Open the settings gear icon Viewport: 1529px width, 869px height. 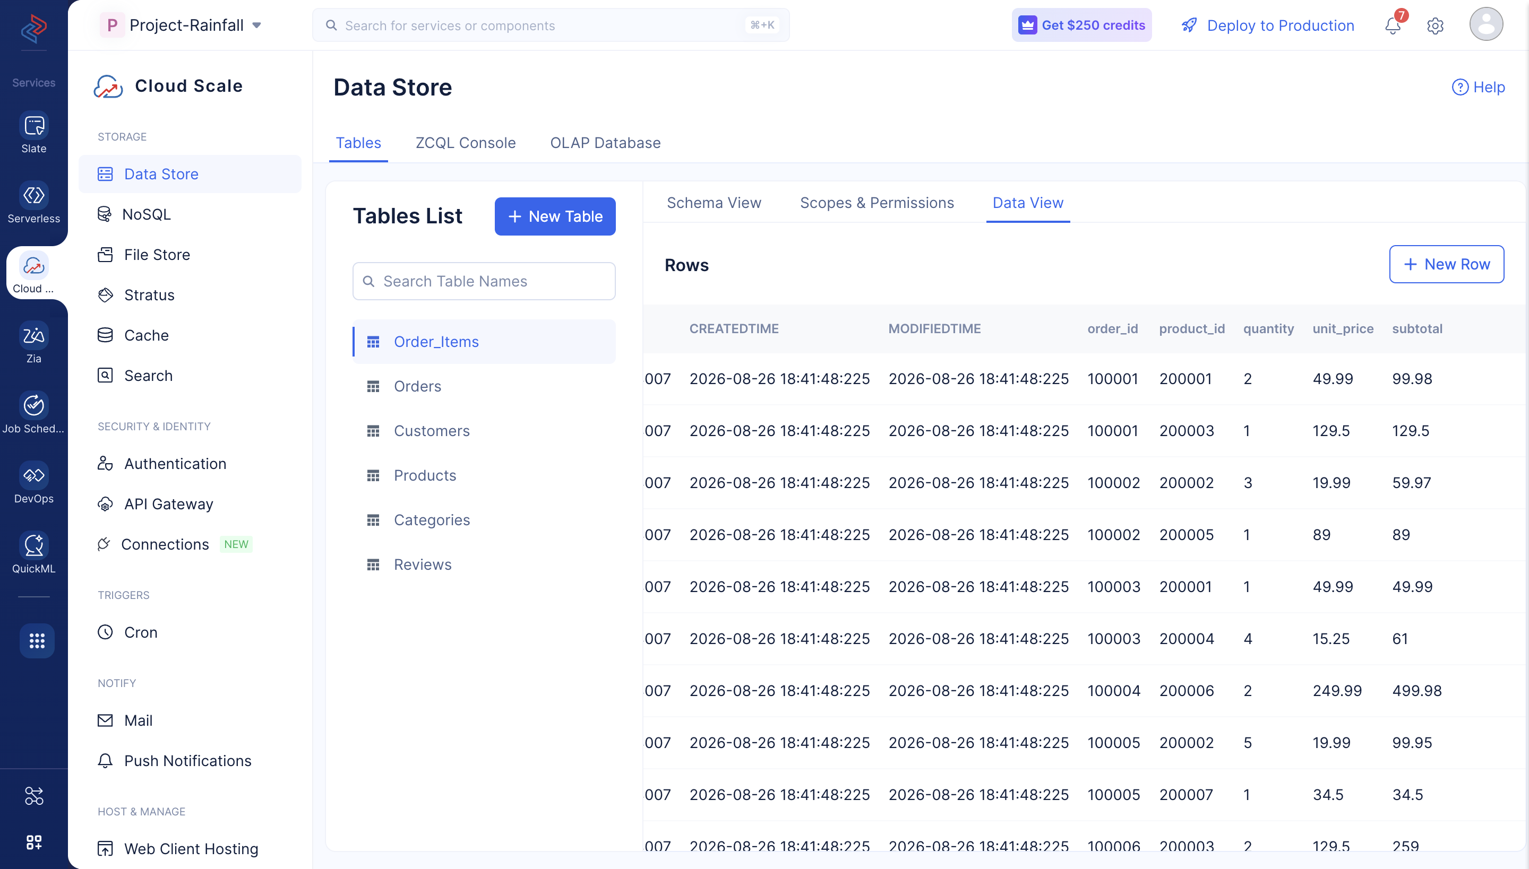(1435, 25)
